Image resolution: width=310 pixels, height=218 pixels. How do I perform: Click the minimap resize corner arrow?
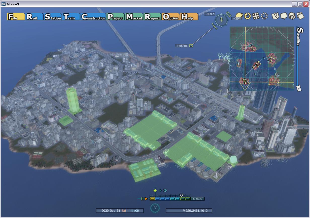click(229, 91)
